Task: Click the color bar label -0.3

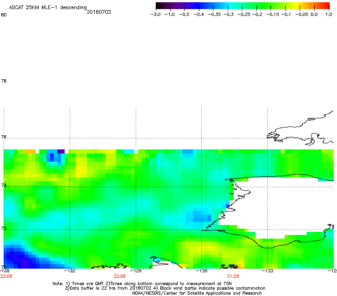Action: point(228,15)
